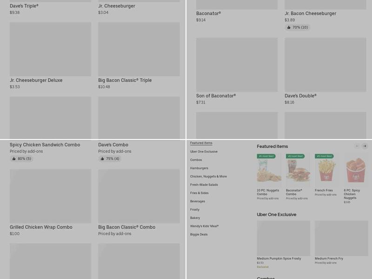Select the Frosty category
The height and width of the screenshot is (279, 372).
click(x=195, y=210)
